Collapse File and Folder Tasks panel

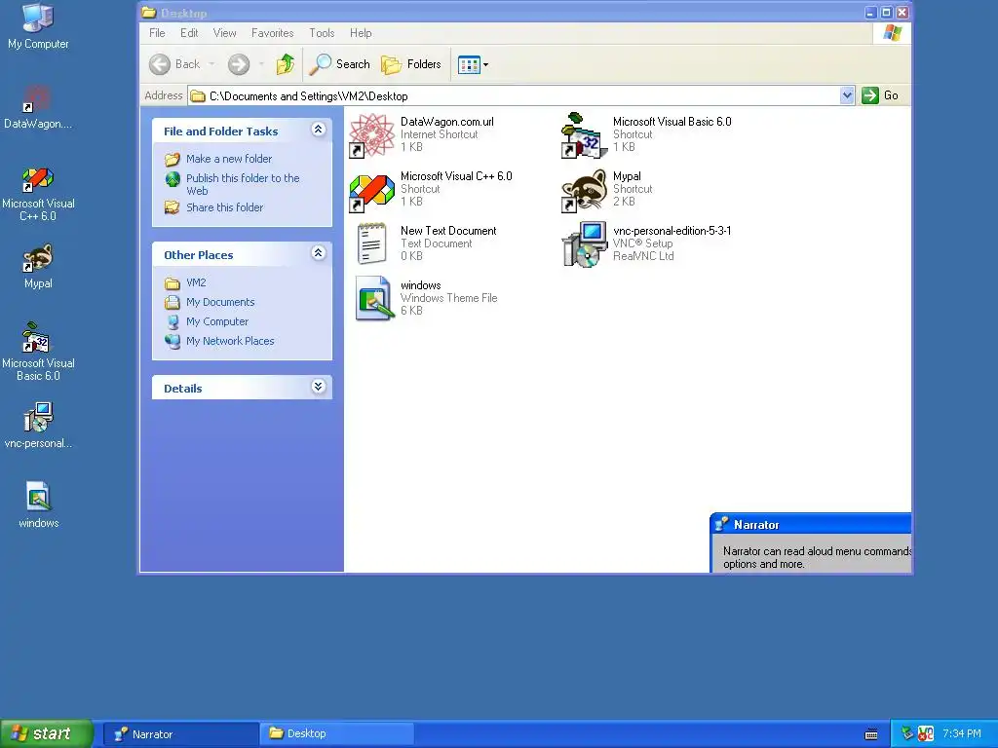(x=319, y=130)
